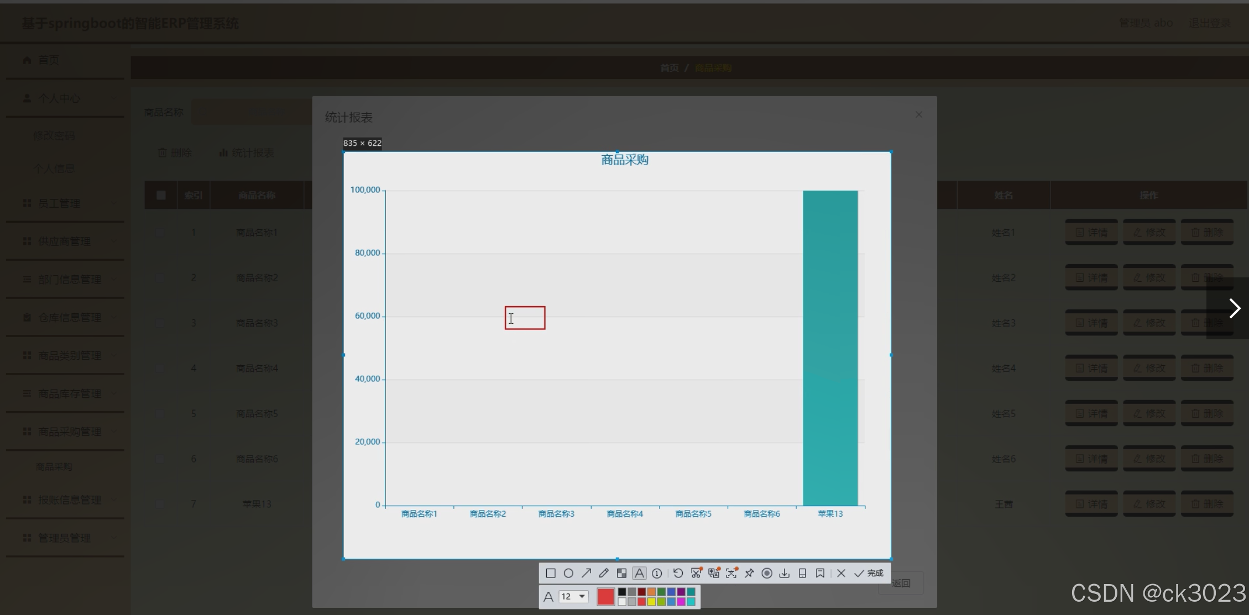Select the mosaic blur tool

coord(621,573)
